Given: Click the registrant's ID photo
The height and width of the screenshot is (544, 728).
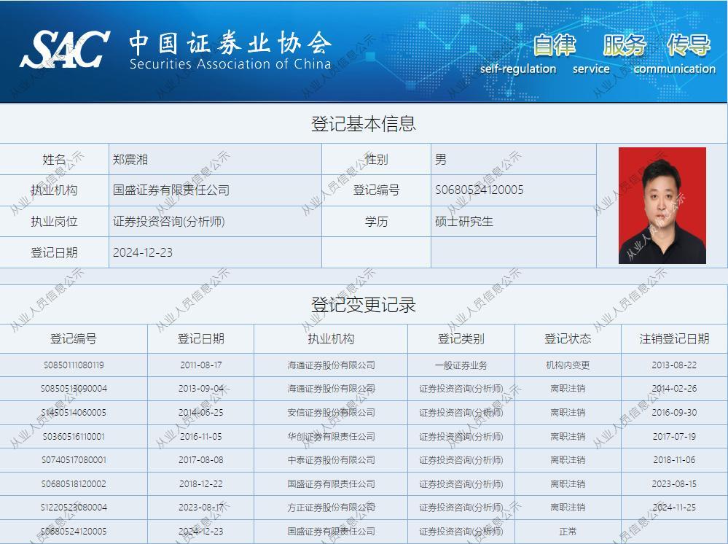Looking at the screenshot, I should pos(662,206).
